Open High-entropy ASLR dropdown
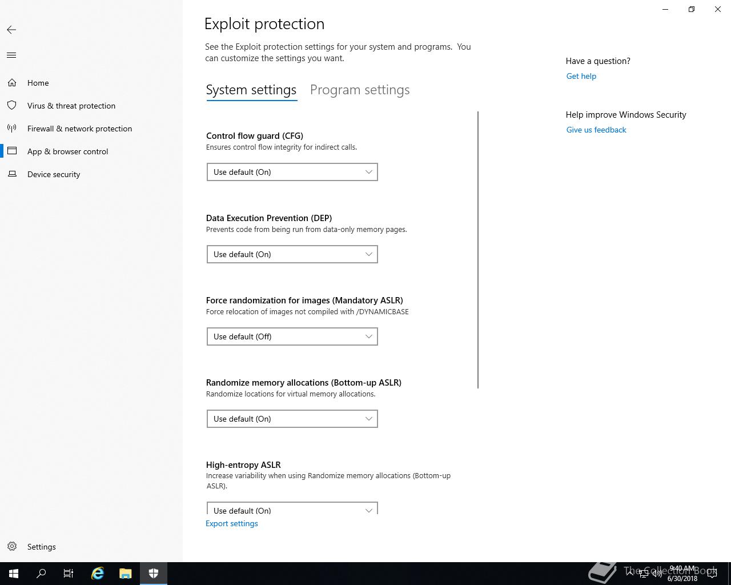Screen dimensions: 731x585 pos(292,508)
